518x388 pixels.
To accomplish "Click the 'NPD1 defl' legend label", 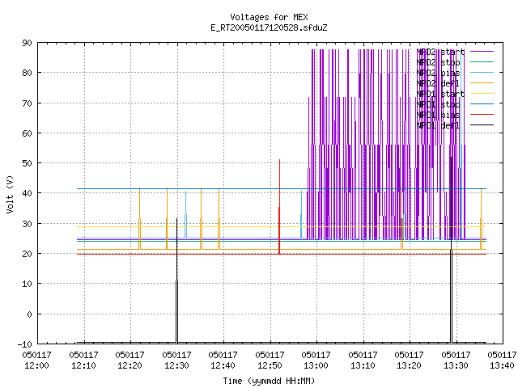I will (438, 125).
